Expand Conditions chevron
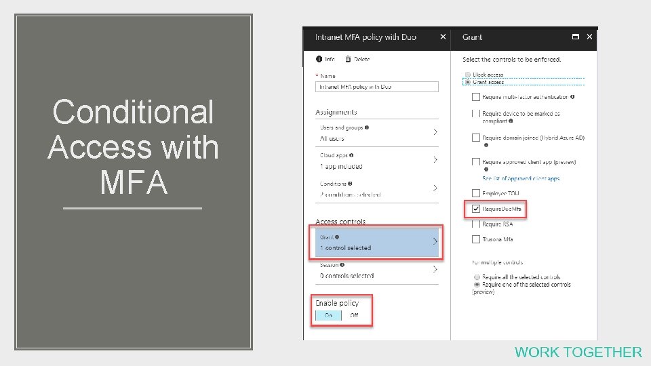The height and width of the screenshot is (366, 651). click(435, 188)
